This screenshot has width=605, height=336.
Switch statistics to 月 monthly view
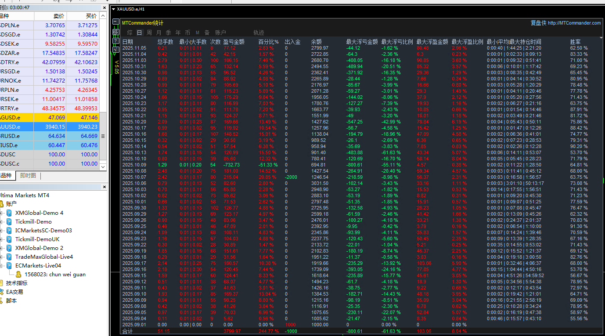tap(158, 33)
